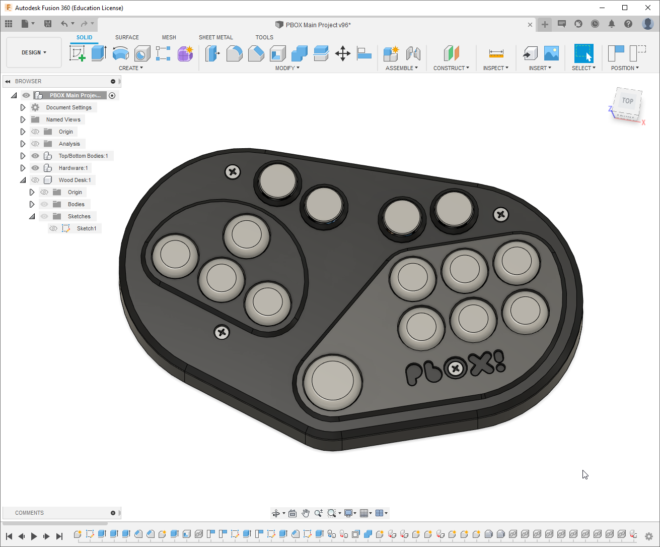Open the Fillet tool
The image size is (660, 547).
pyautogui.click(x=235, y=53)
